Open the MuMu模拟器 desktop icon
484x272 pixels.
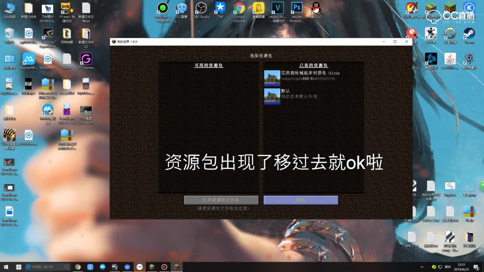[x=48, y=114]
